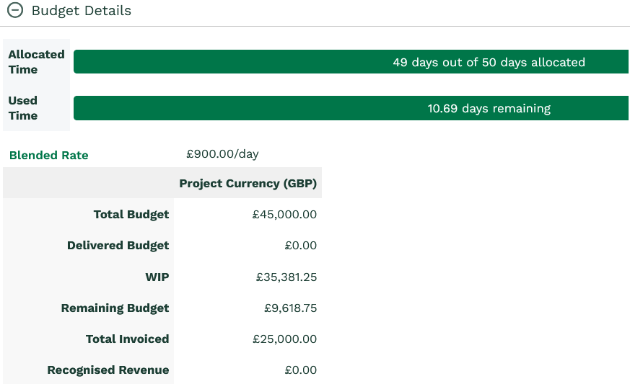
Task: Click the £25,000.00 invoiced amount
Action: tap(284, 339)
